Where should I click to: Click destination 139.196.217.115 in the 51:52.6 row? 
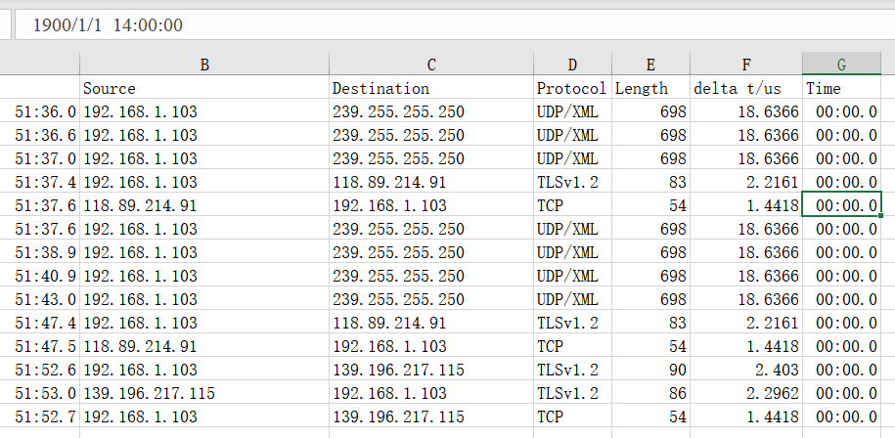click(x=431, y=371)
